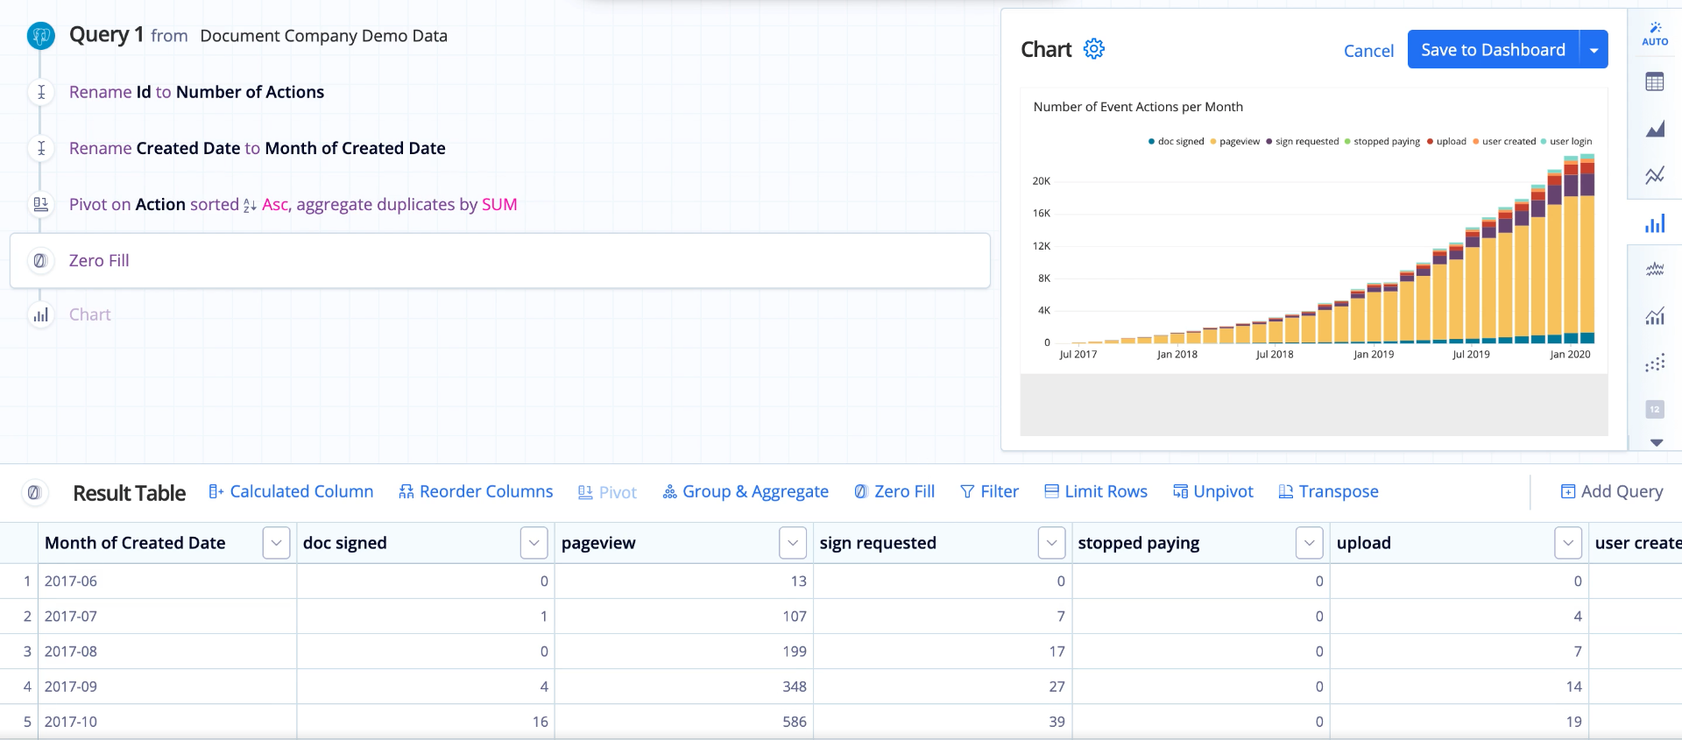Select the area chart type icon
Viewport: 1682px width, 740px height.
coord(1655,130)
